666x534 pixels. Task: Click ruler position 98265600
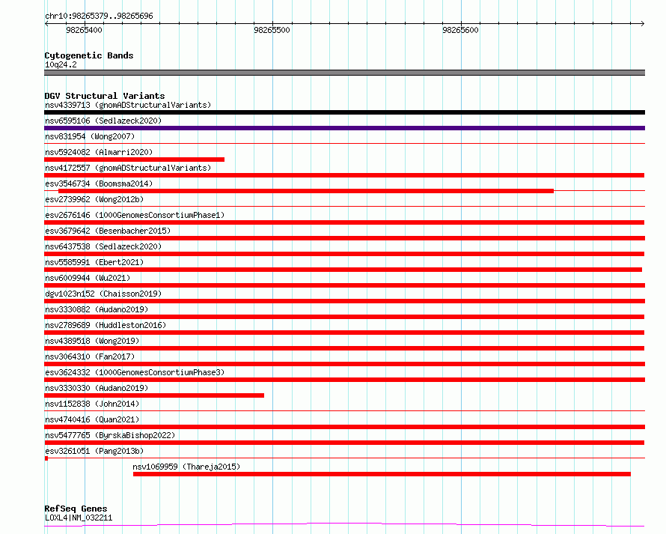click(x=460, y=30)
